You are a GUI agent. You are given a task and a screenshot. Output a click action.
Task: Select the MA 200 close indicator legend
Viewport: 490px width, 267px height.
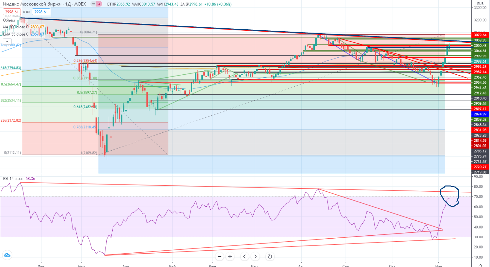(x=14, y=27)
